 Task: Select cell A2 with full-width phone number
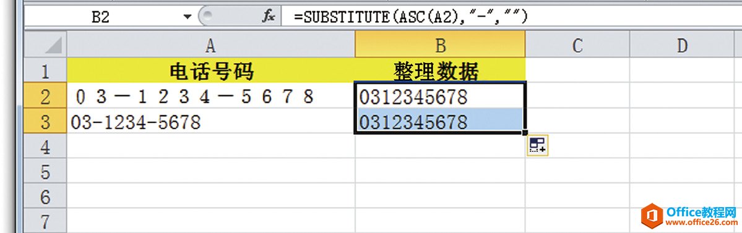click(x=211, y=96)
